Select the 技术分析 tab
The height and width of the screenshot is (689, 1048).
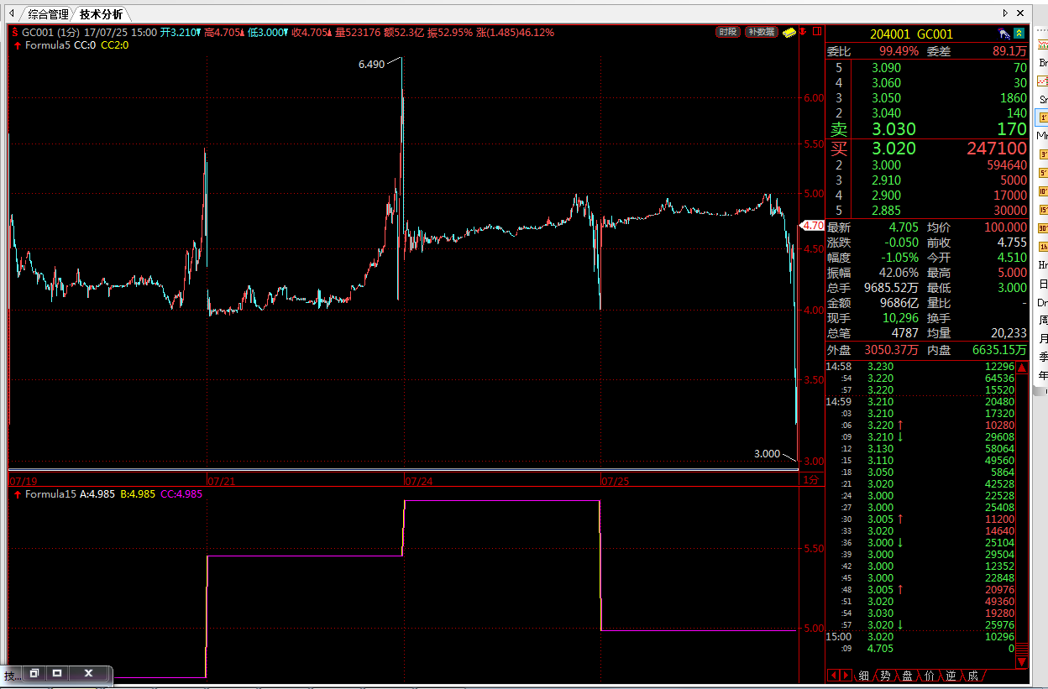[x=101, y=14]
